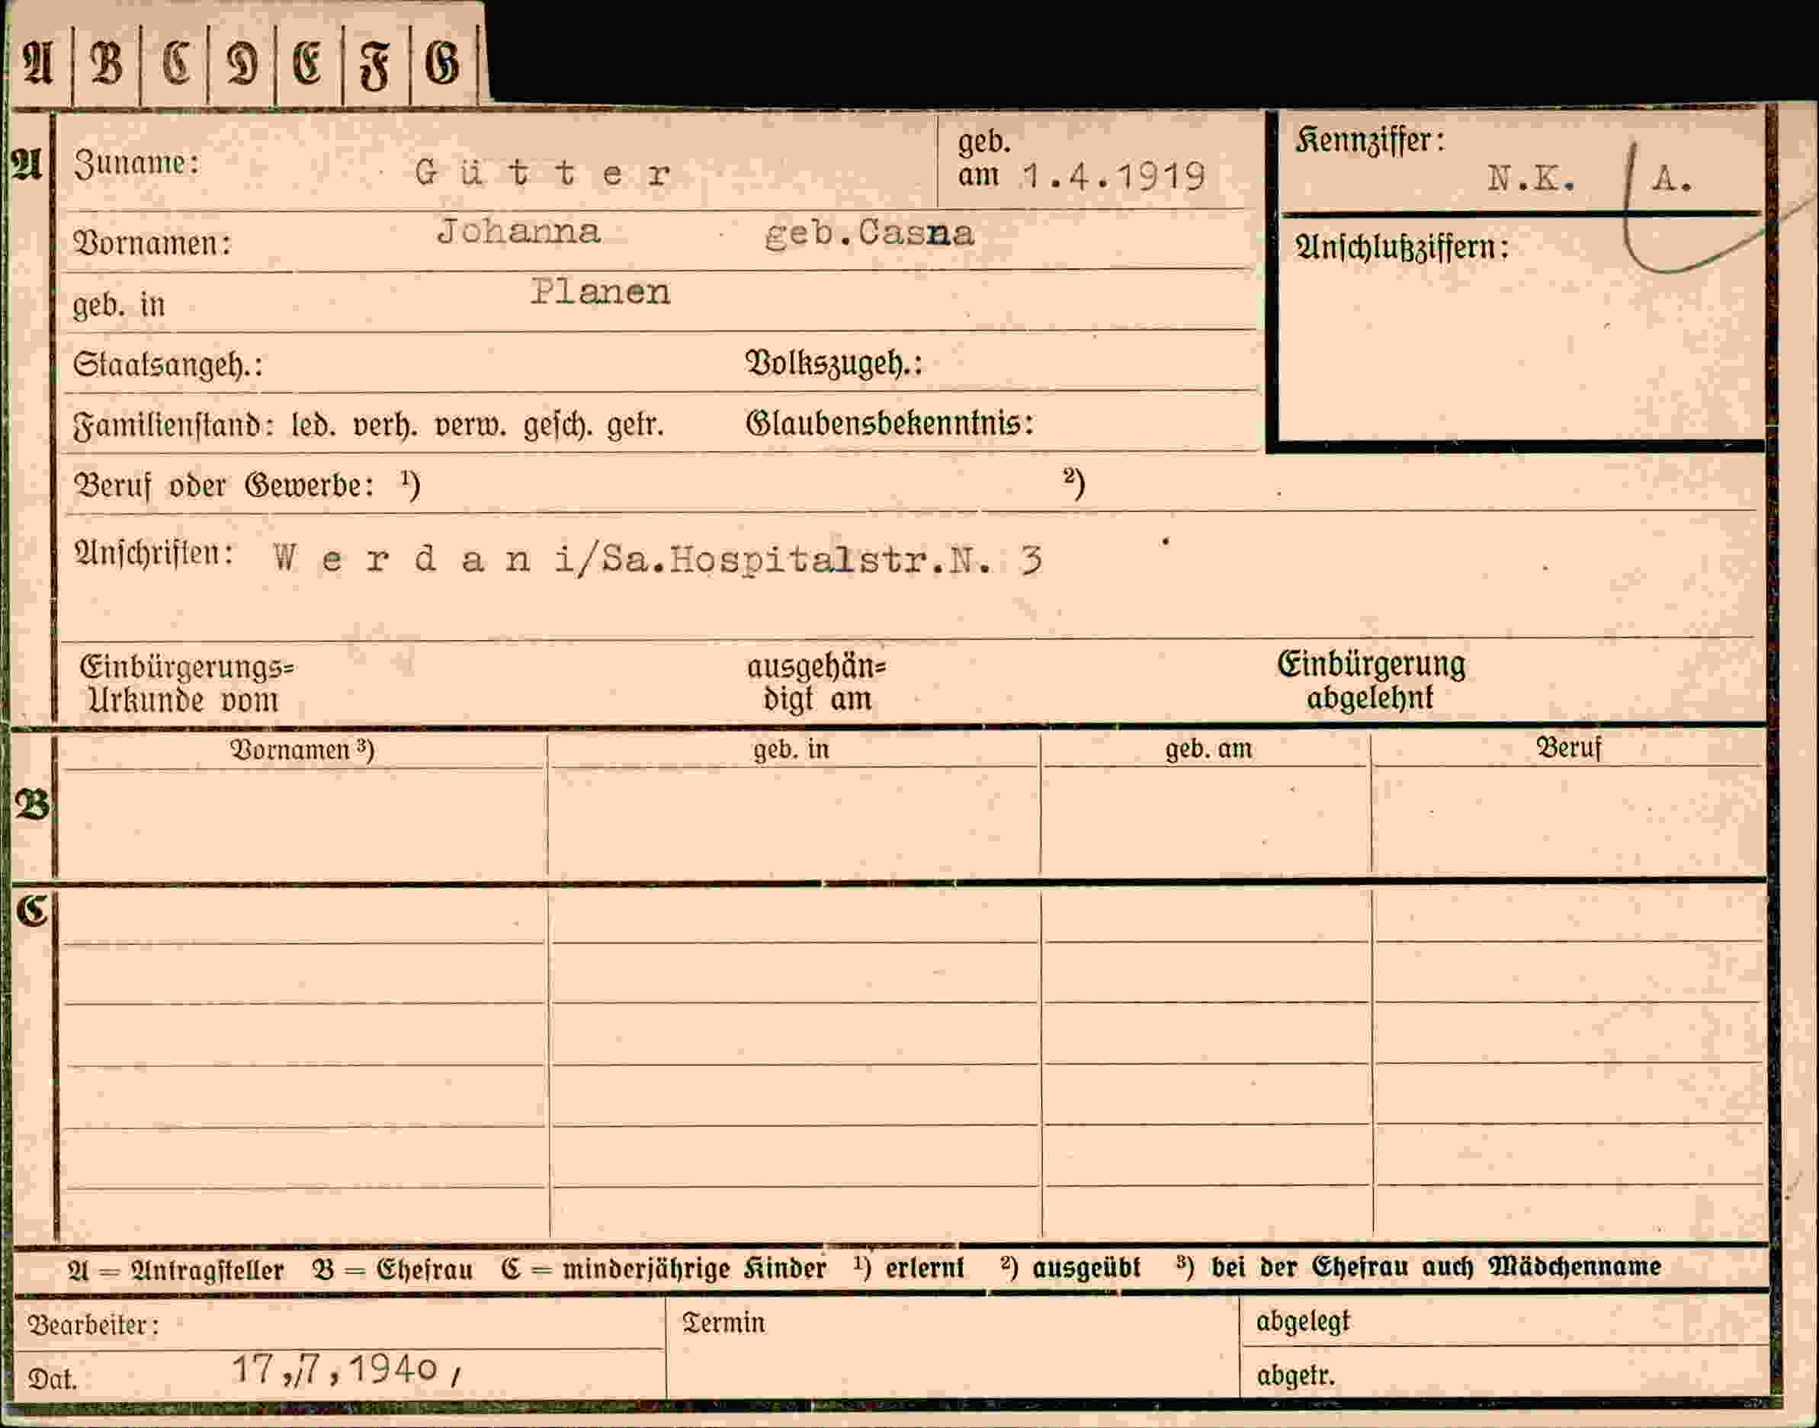This screenshot has width=1819, height=1428.
Task: Click the 'geb. am' column header
Action: pyautogui.click(x=1208, y=748)
